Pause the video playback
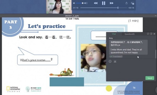This screenshot has height=95, width=157. pyautogui.click(x=104, y=3)
